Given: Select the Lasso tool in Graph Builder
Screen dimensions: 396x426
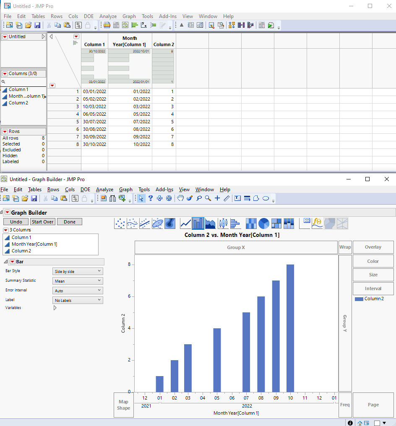Looking at the screenshot, I should pyautogui.click(x=199, y=198).
